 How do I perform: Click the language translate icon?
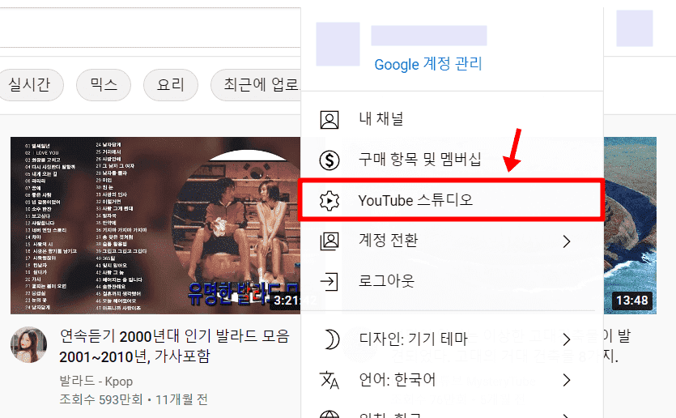(329, 380)
